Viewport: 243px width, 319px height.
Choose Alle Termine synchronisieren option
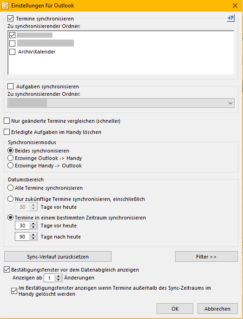10,188
